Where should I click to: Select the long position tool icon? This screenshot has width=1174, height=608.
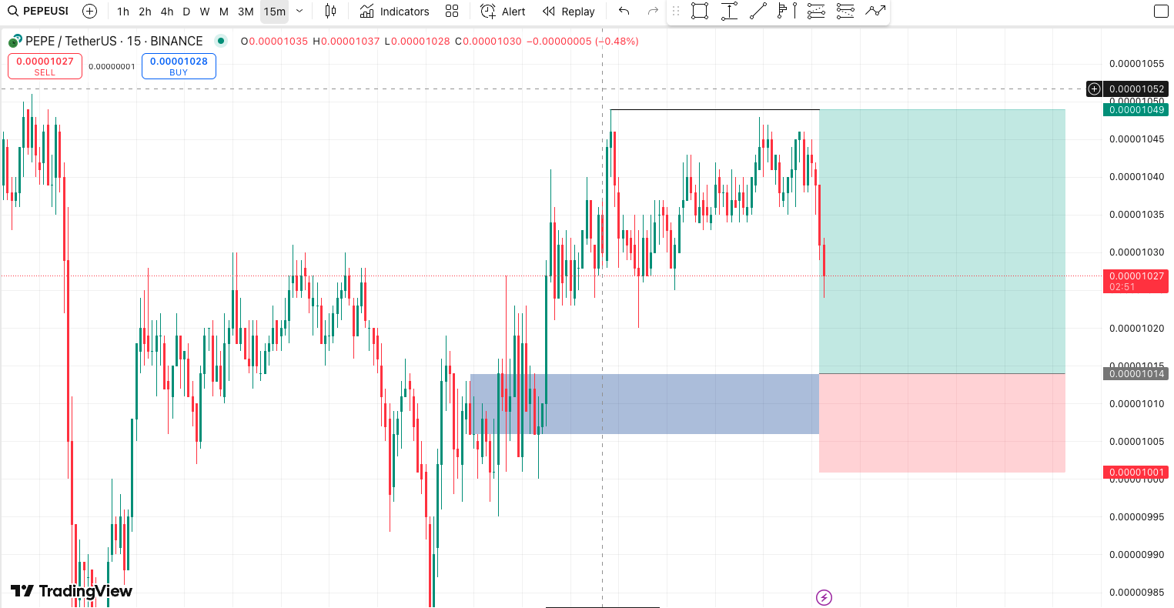(x=816, y=12)
